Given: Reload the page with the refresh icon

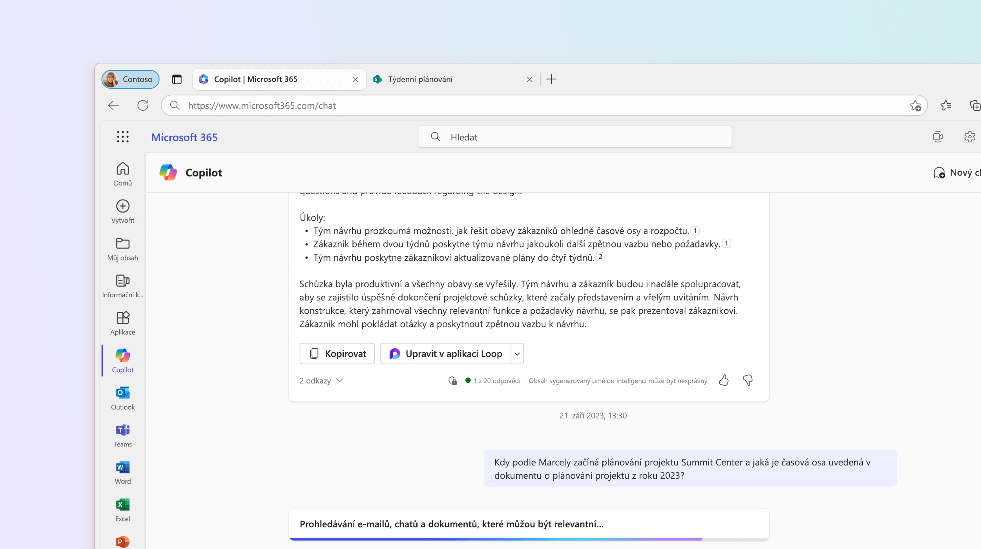Looking at the screenshot, I should pyautogui.click(x=143, y=105).
